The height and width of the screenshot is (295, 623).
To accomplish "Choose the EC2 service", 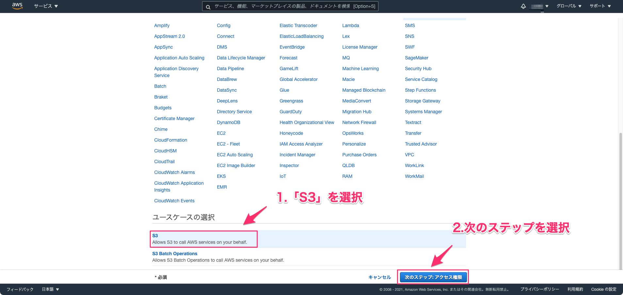I will (x=221, y=133).
